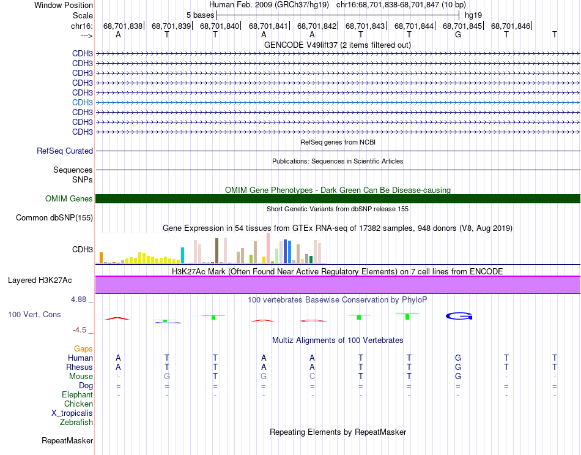Click the cyan bar in GTEx expression chart

(182, 255)
